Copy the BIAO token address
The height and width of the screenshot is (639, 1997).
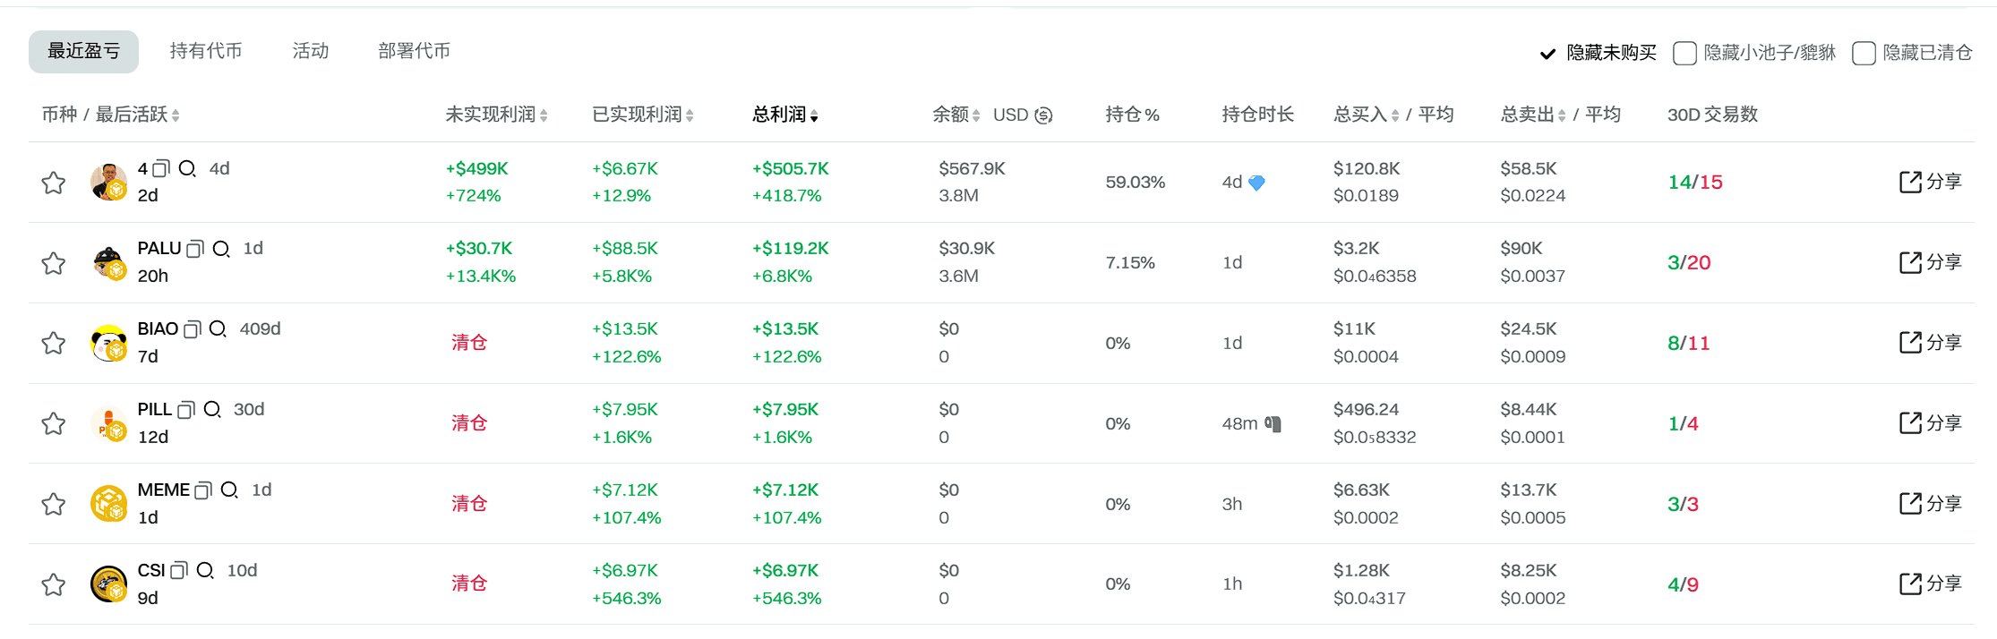pos(193,329)
